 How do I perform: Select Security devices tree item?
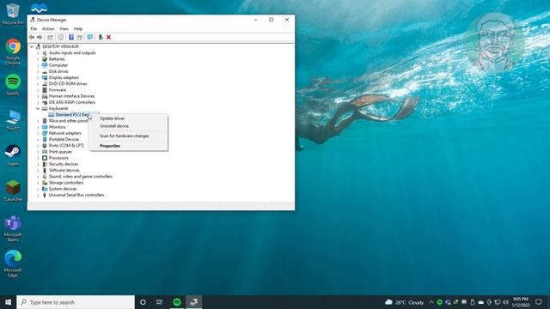tap(64, 164)
